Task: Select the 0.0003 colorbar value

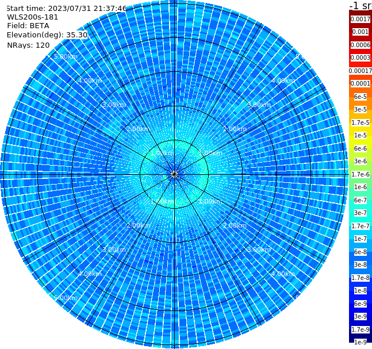Action: click(x=361, y=57)
